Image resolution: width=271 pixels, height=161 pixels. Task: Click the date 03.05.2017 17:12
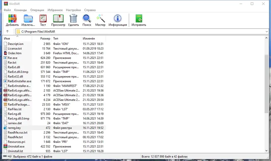[93, 109]
